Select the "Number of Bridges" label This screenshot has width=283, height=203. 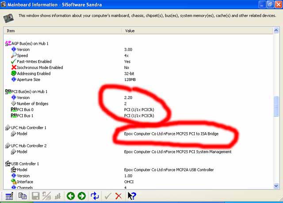[x=33, y=103]
